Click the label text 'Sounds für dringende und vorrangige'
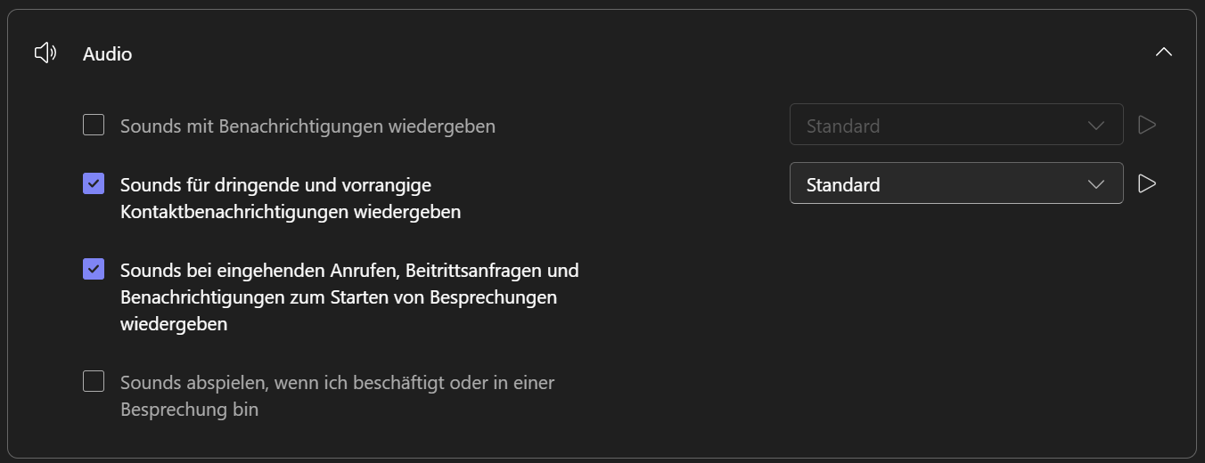1205x463 pixels. click(275, 185)
